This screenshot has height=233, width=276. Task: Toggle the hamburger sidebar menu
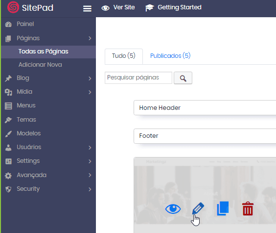click(x=87, y=8)
